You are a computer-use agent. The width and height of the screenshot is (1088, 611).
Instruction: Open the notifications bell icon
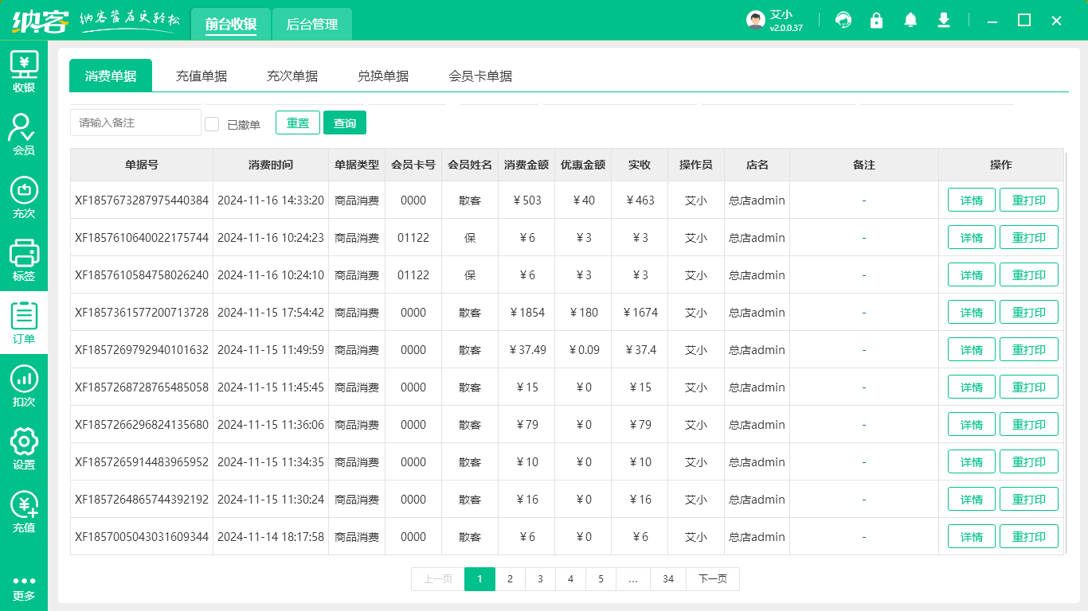(910, 21)
